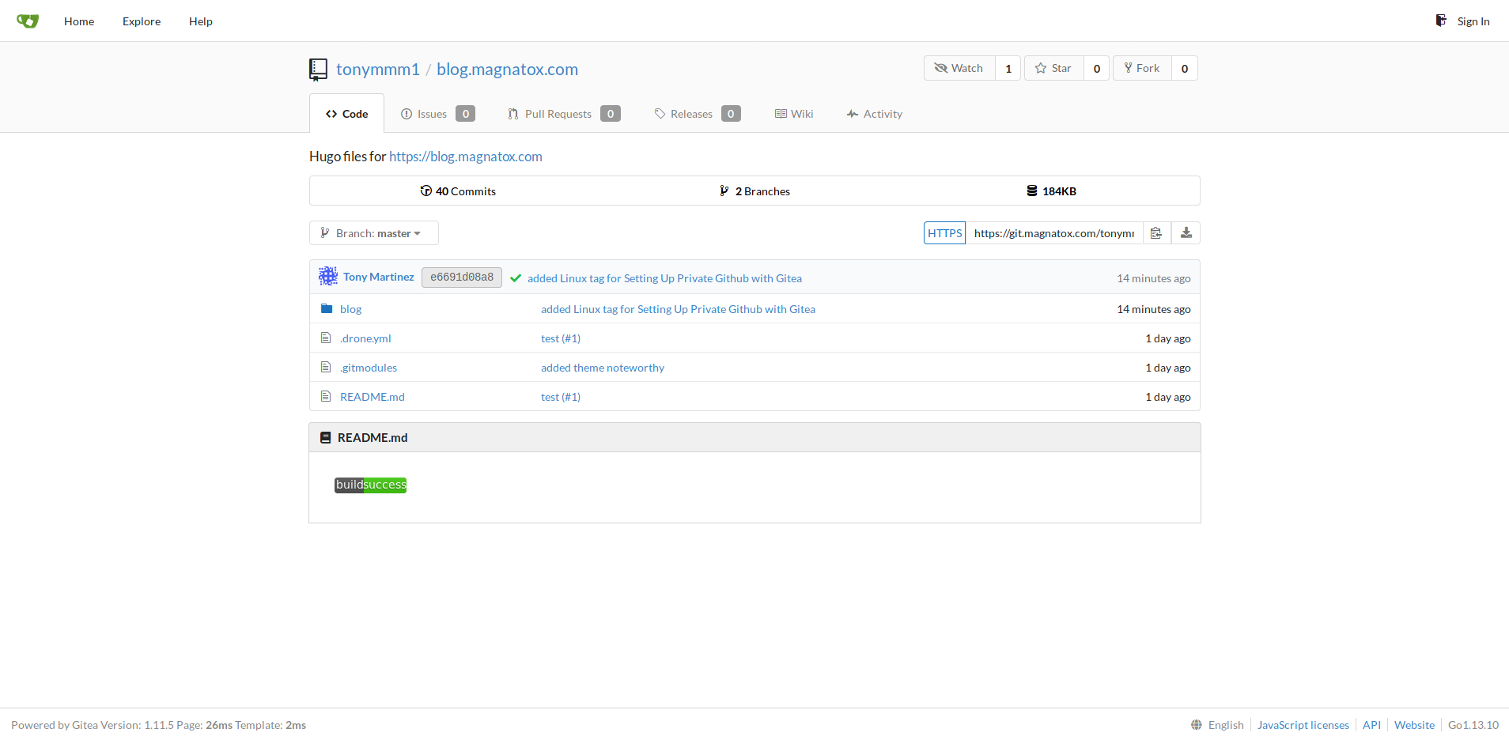Image resolution: width=1509 pixels, height=740 pixels.
Task: Click the forks count 0
Action: pos(1185,68)
